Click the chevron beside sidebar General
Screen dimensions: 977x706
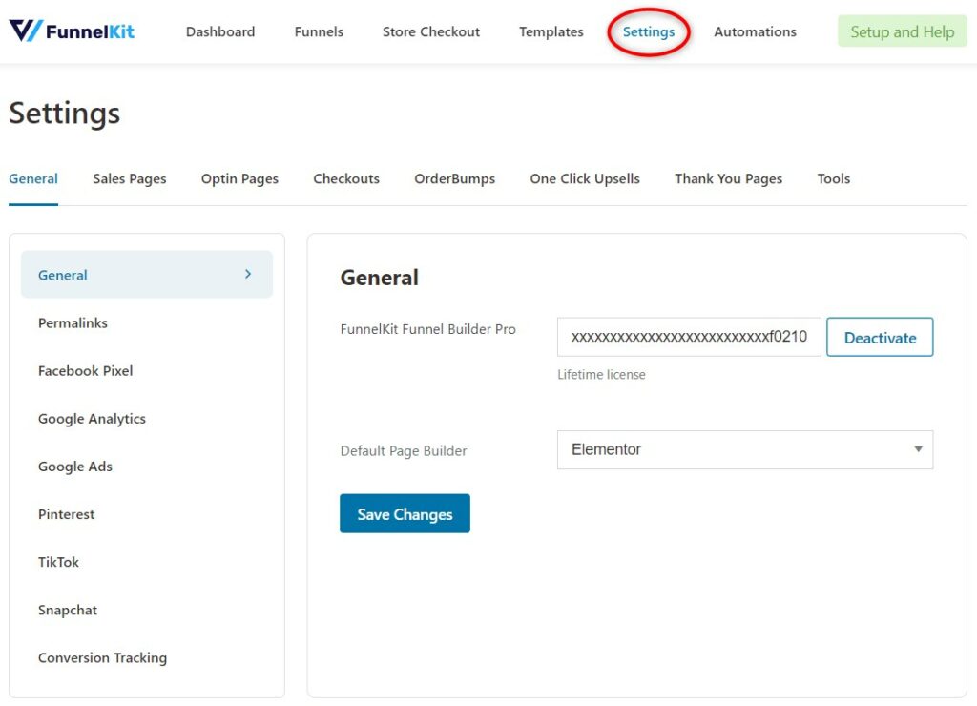(248, 274)
